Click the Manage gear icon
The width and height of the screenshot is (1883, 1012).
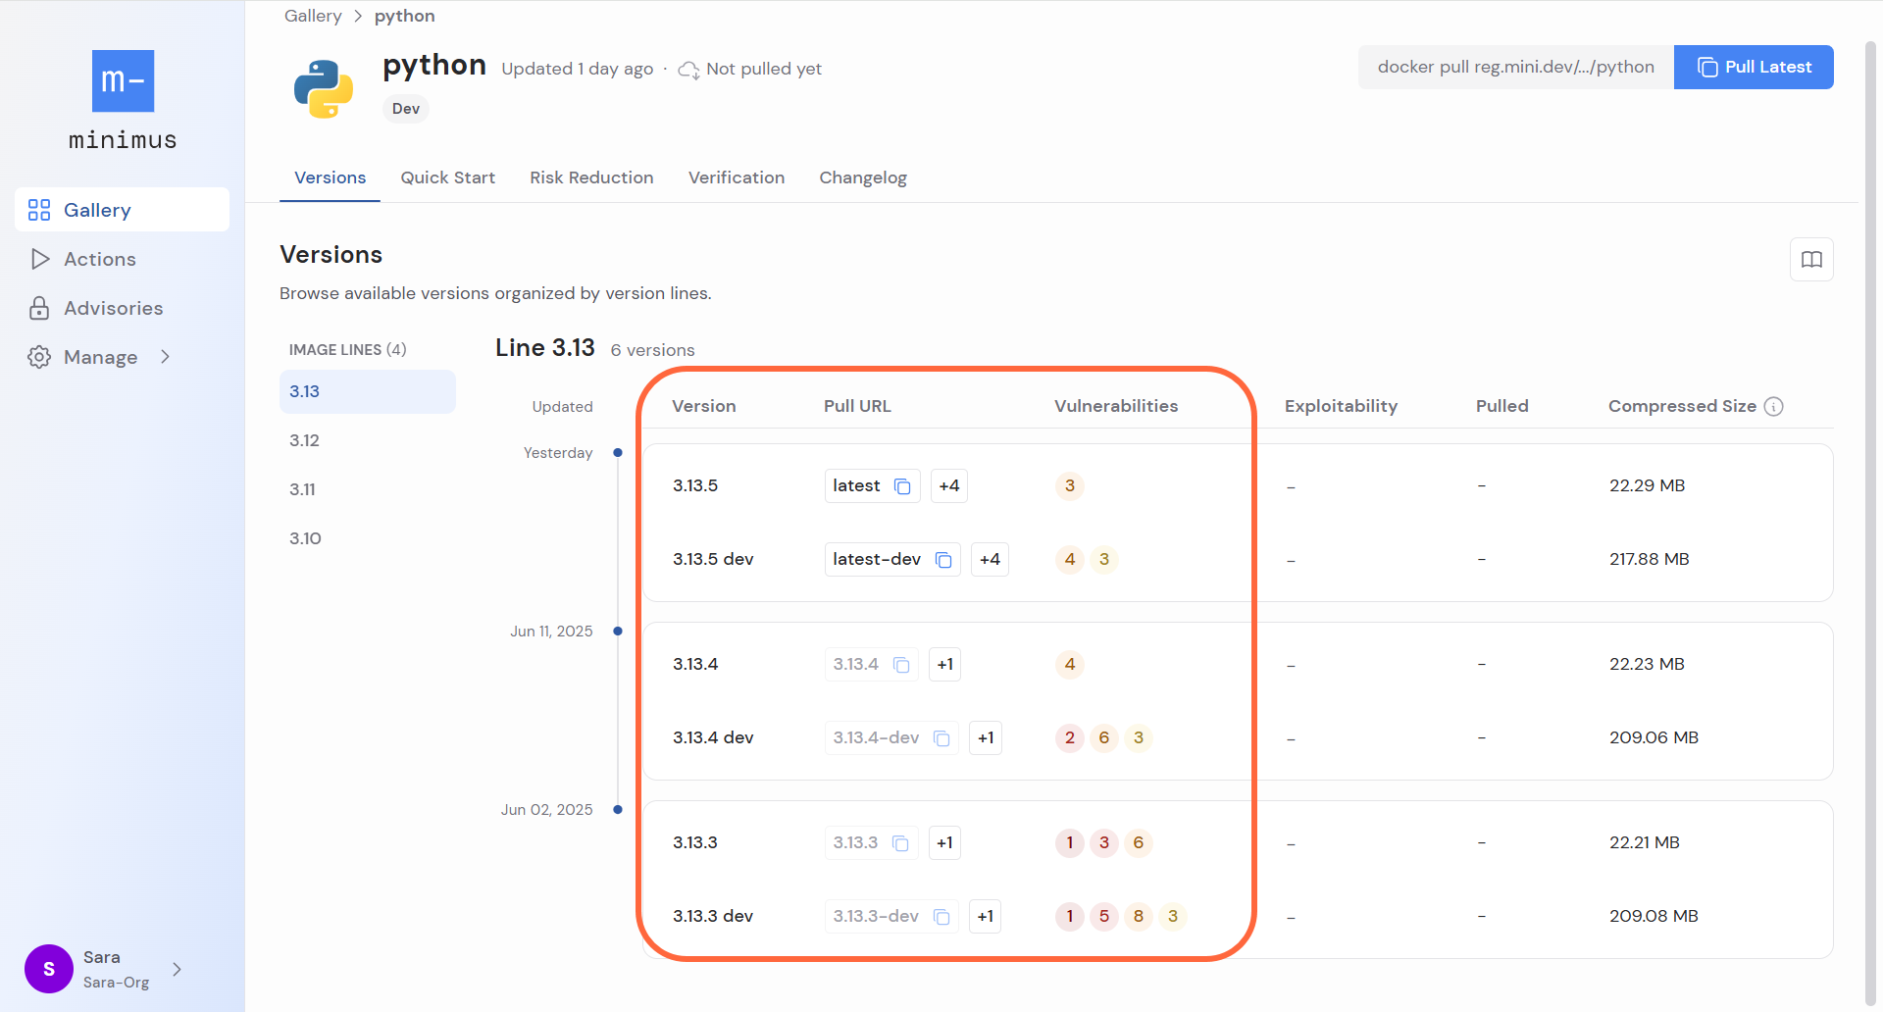39,357
